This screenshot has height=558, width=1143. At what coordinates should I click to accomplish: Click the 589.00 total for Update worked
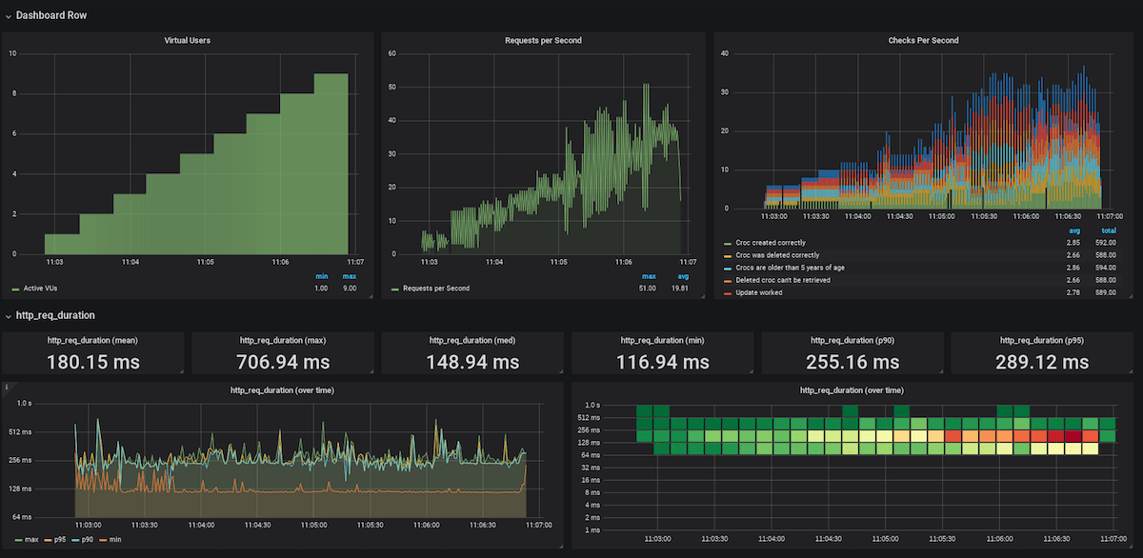point(1105,292)
